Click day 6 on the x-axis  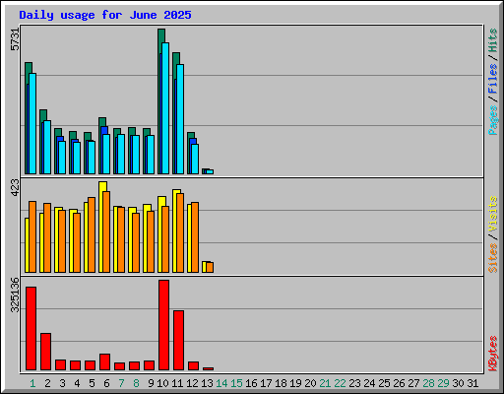coord(106,383)
